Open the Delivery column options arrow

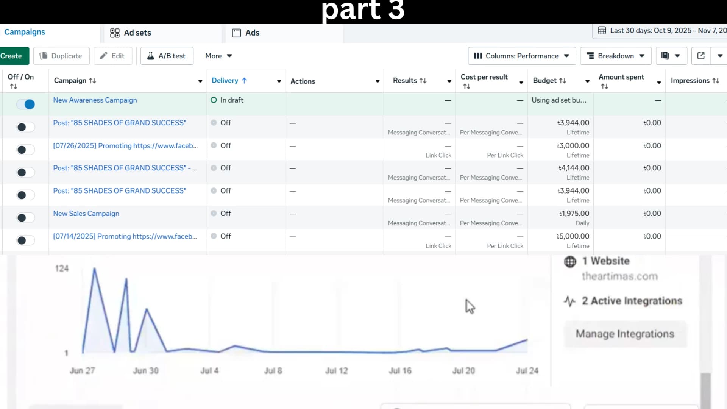pyautogui.click(x=279, y=81)
